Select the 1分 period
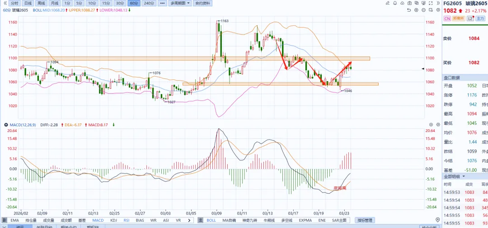488x228 pixels. (x=66, y=4)
